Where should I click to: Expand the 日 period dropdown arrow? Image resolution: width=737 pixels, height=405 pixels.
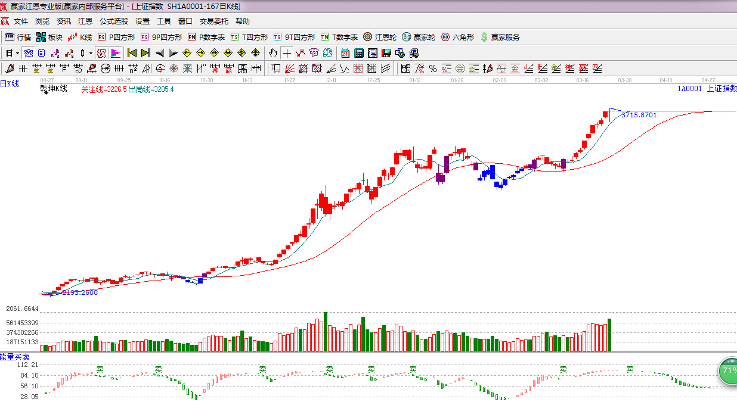click(17, 53)
